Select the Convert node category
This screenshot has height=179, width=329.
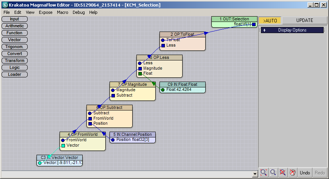click(15, 54)
